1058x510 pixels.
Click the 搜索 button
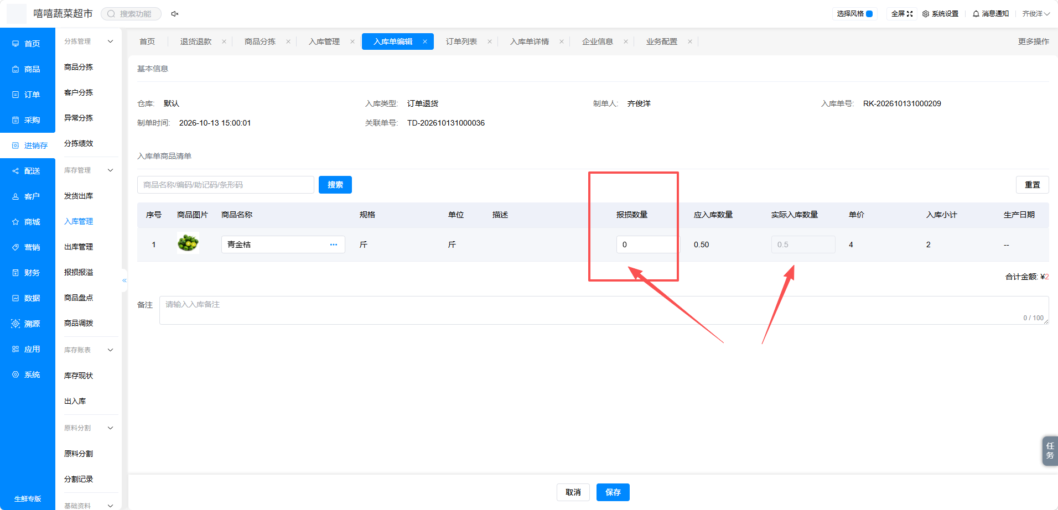tap(335, 185)
